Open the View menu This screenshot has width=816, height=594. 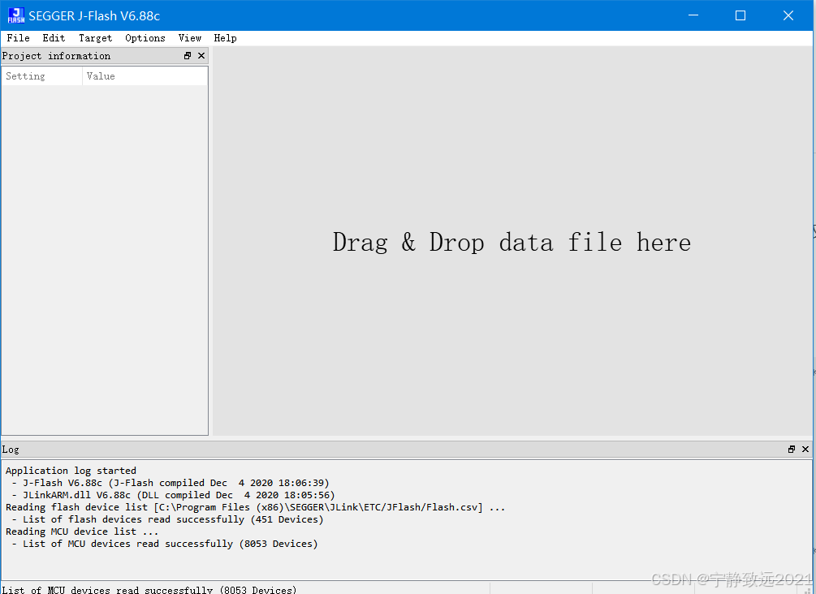pyautogui.click(x=190, y=38)
